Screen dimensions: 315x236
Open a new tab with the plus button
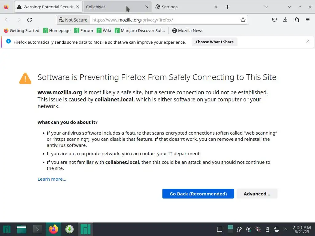(227, 7)
